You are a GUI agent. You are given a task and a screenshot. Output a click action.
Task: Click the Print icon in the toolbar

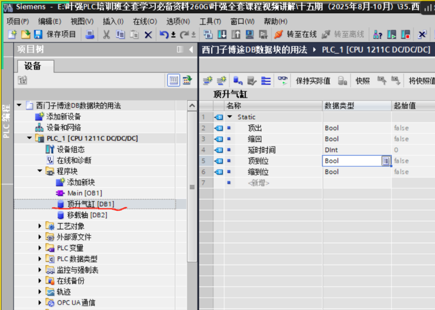90,35
